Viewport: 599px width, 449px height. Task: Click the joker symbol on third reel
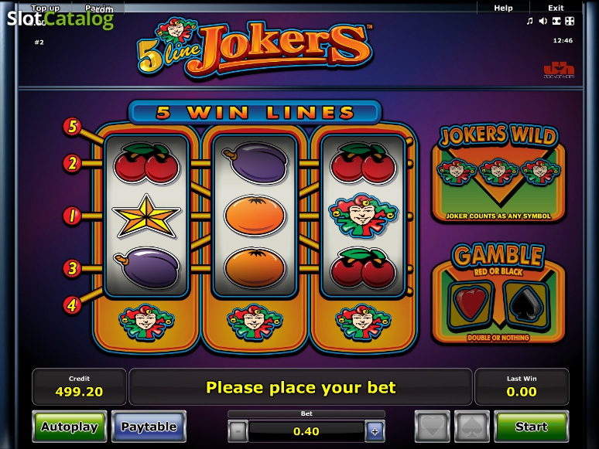pos(363,216)
